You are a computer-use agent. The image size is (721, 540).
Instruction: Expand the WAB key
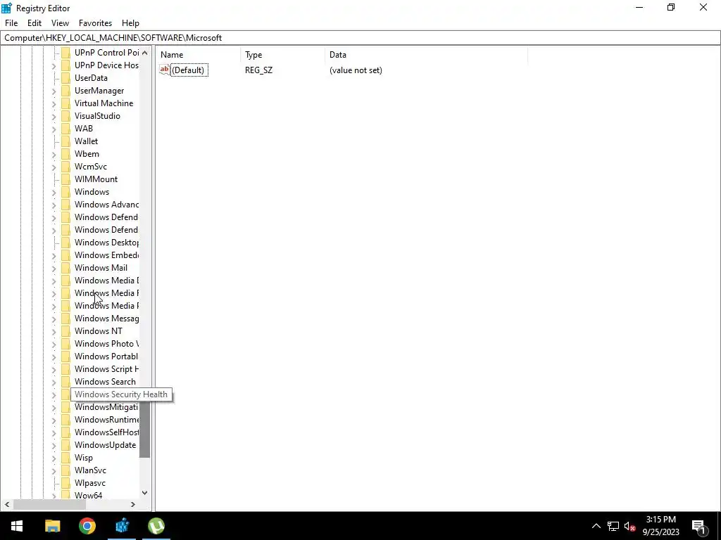[x=54, y=129]
